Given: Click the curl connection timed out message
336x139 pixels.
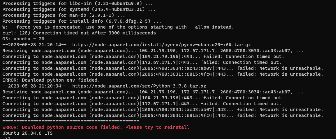Looking at the screenshot, I should coord(79,33).
